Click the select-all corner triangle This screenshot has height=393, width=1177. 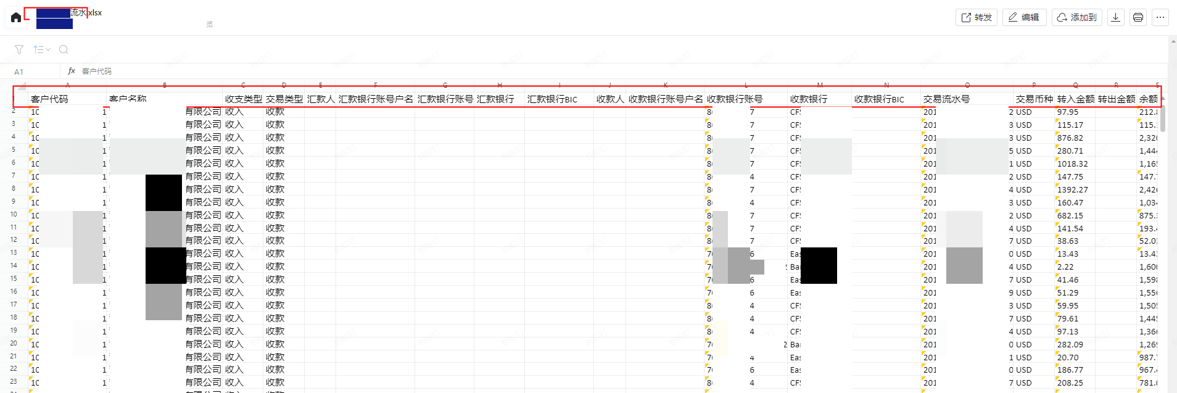click(x=22, y=86)
